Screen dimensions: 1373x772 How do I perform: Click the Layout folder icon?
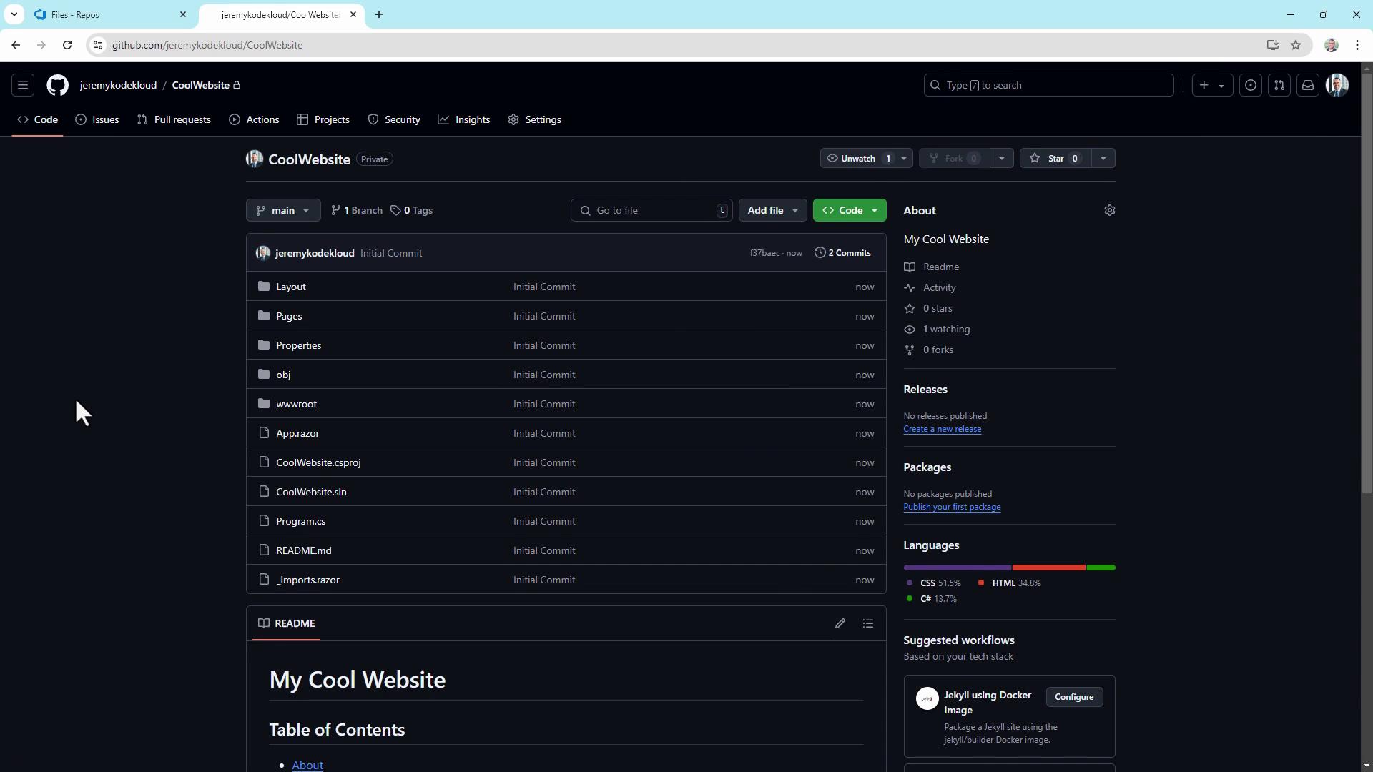264,286
